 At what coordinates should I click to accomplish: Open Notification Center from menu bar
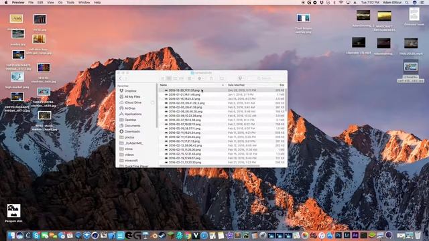[x=422, y=3]
